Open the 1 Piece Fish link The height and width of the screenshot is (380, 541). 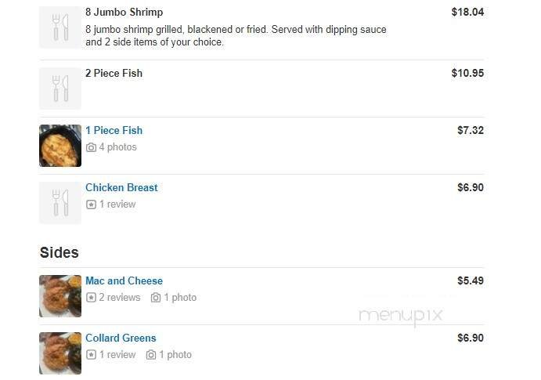(x=114, y=131)
